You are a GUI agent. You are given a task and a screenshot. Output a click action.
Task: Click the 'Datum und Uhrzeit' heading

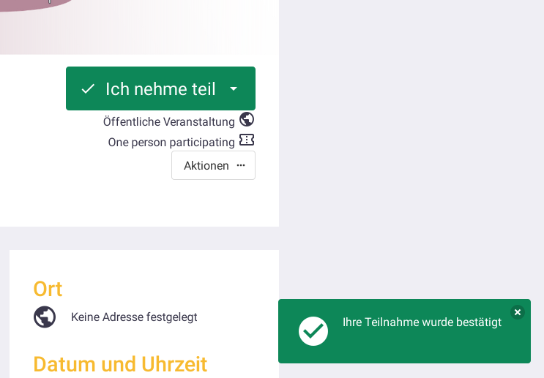120,363
